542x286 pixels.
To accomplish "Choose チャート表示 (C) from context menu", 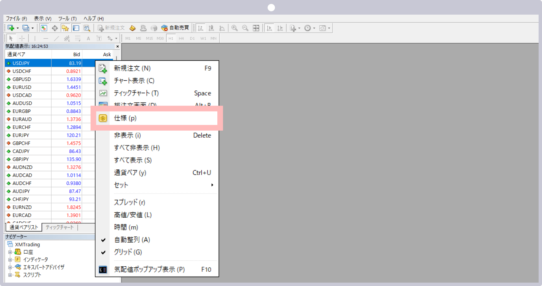I will pyautogui.click(x=157, y=81).
